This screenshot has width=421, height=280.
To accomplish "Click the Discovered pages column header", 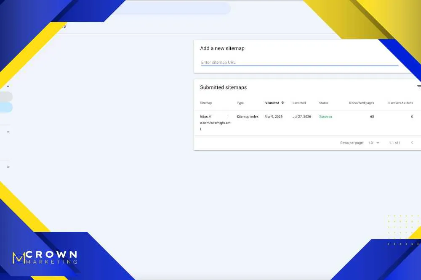I will (x=361, y=103).
